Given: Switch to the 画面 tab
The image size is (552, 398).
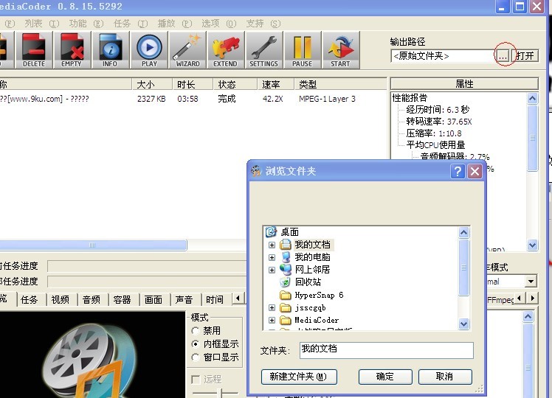Looking at the screenshot, I should [153, 299].
